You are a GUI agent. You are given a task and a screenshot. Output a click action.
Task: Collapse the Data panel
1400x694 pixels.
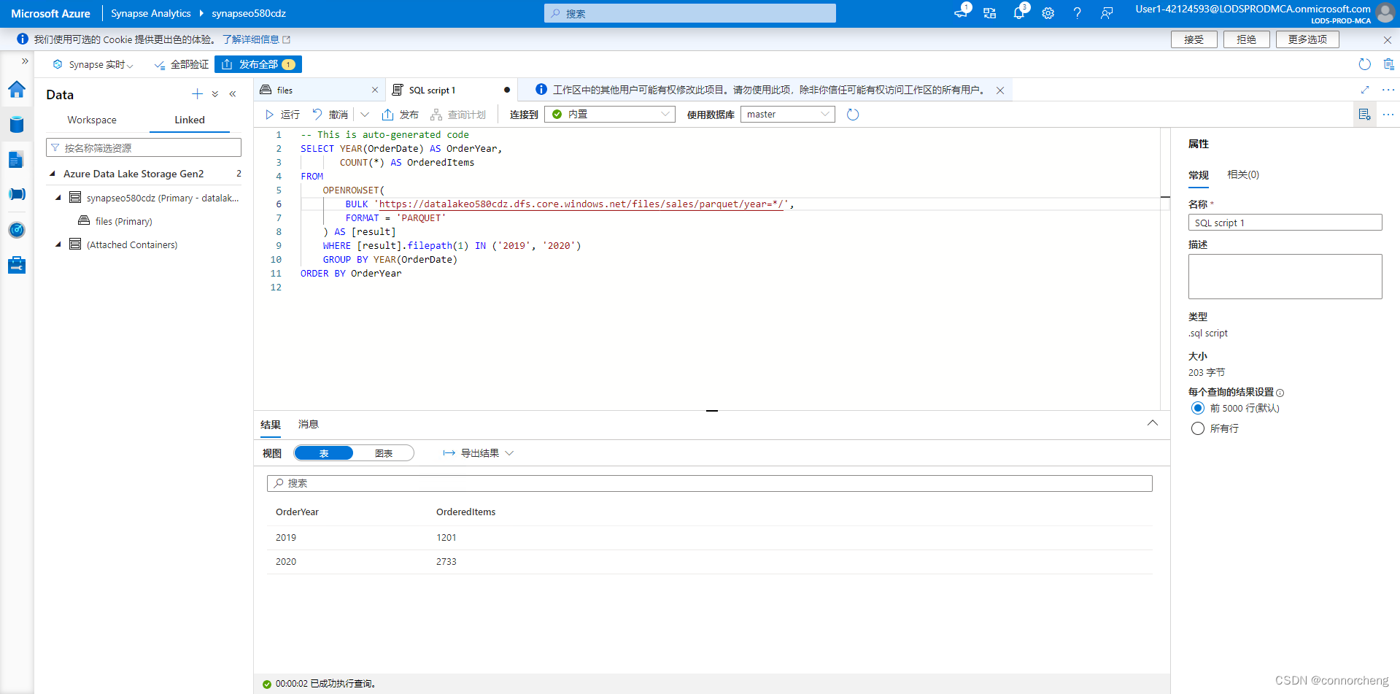pyautogui.click(x=233, y=94)
